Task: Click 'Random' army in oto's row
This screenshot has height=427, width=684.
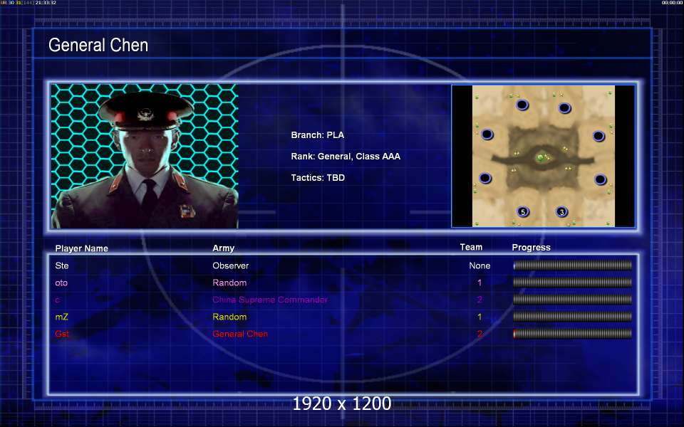Action: pyautogui.click(x=229, y=283)
